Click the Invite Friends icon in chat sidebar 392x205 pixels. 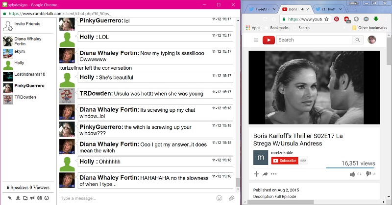tap(8, 26)
